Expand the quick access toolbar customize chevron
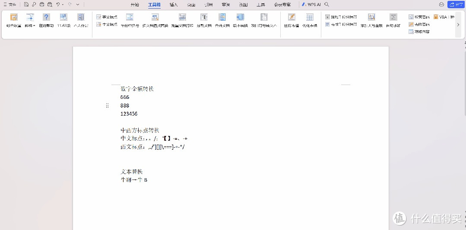 point(78,4)
